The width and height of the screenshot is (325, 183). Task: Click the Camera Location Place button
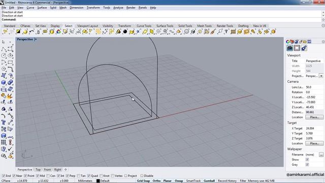point(314,117)
